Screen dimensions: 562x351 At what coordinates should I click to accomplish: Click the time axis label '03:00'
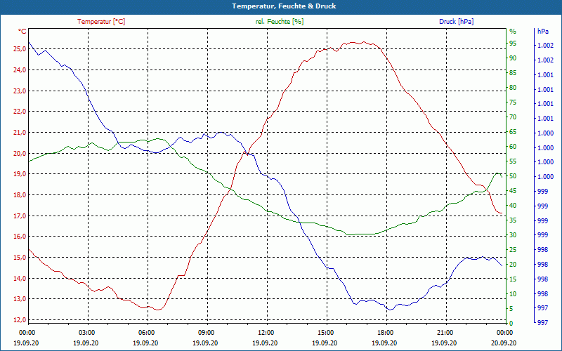coord(86,332)
